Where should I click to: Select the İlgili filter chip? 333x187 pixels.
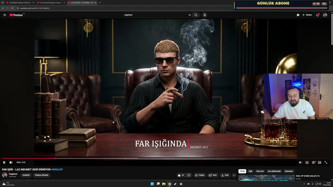251,171
